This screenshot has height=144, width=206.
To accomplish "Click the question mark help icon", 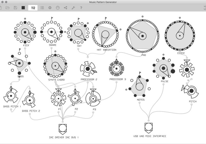I will tap(81, 8).
